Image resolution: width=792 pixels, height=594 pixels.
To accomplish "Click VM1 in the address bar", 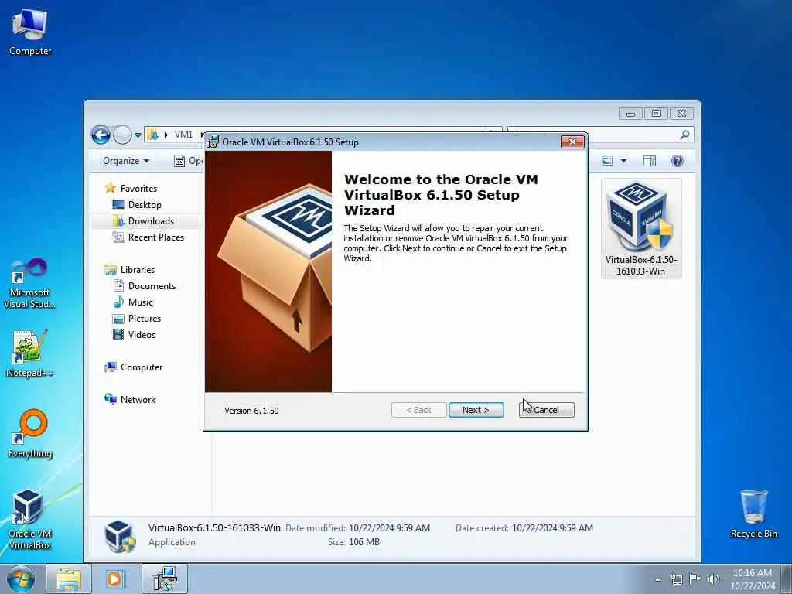I will pyautogui.click(x=183, y=135).
